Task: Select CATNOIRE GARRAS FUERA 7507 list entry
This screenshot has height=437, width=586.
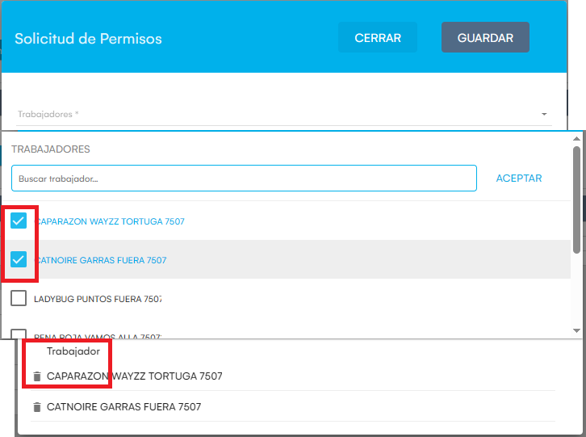Action: 101,260
